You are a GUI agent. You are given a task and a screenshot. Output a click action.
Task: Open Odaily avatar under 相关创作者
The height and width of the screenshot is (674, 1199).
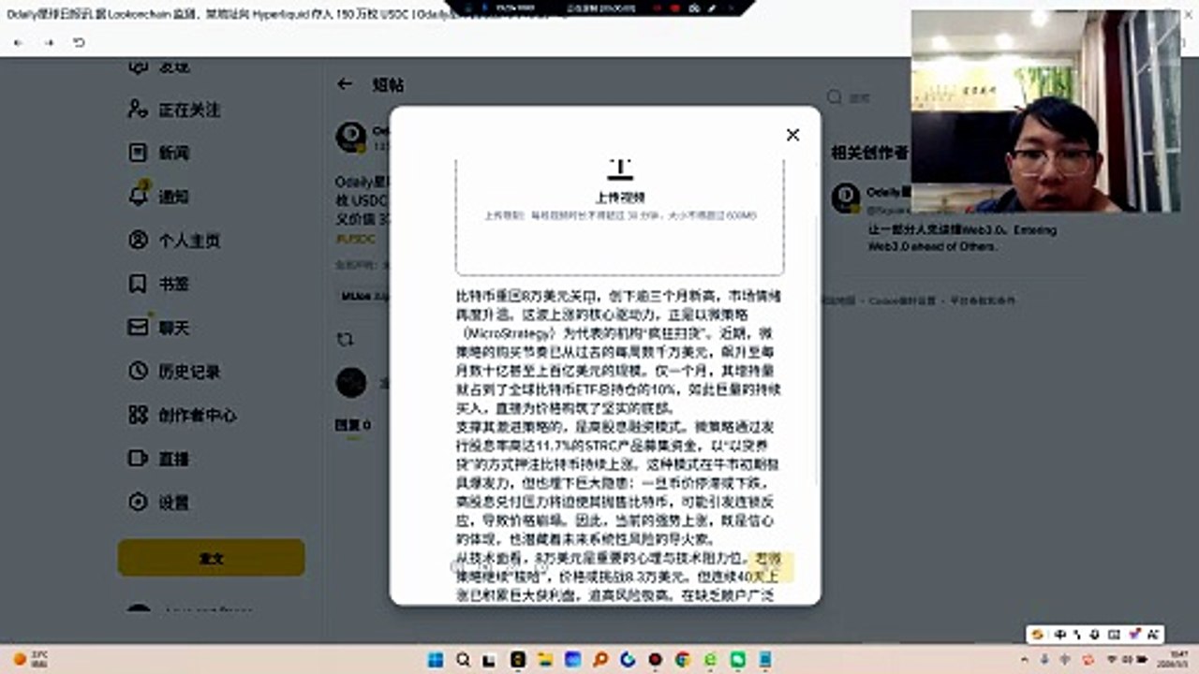pos(847,198)
